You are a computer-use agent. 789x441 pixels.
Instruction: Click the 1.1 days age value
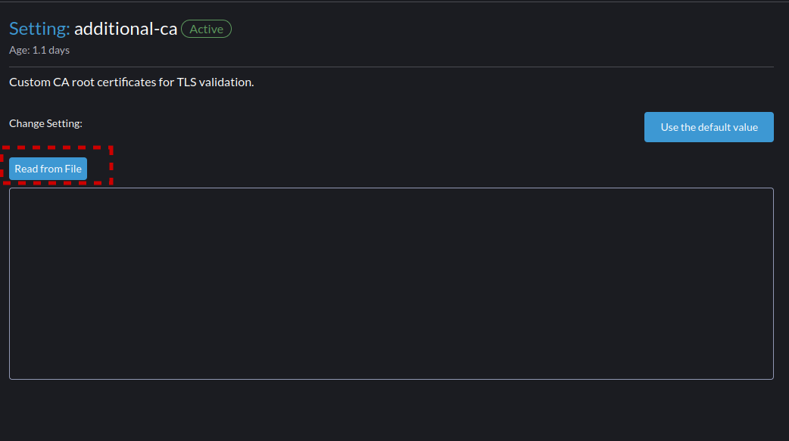pyautogui.click(x=51, y=50)
